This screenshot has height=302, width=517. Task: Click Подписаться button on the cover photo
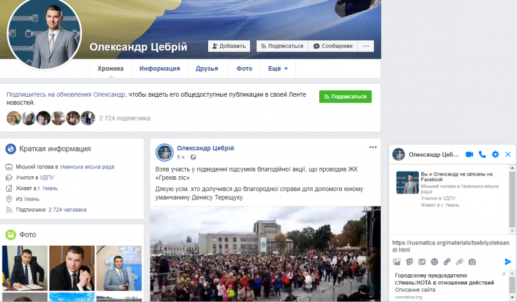[282, 46]
